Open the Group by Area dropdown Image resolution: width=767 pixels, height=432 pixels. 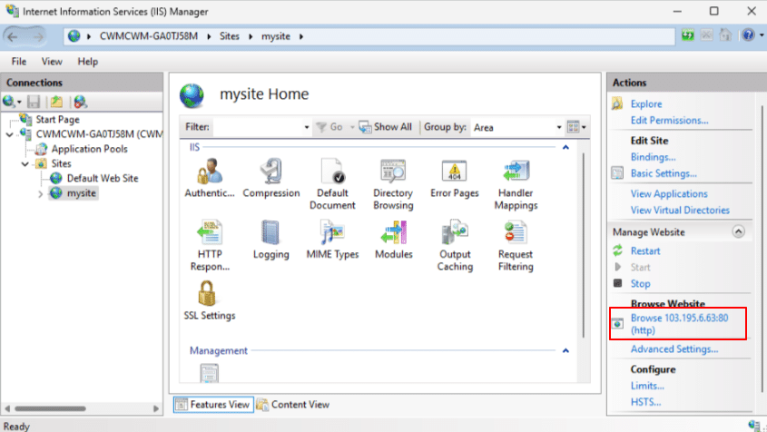[x=558, y=127]
